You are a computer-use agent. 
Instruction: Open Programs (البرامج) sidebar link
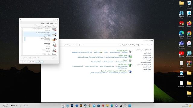click(x=149, y=60)
